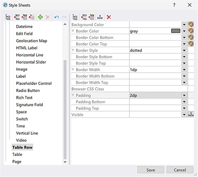Click the Save button
Viewport: 198px width, 177px height.
(x=150, y=170)
